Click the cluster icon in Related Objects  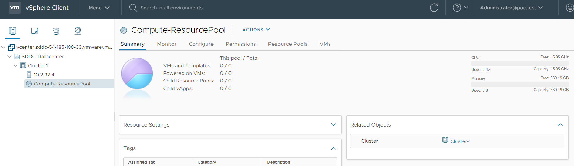pyautogui.click(x=445, y=140)
